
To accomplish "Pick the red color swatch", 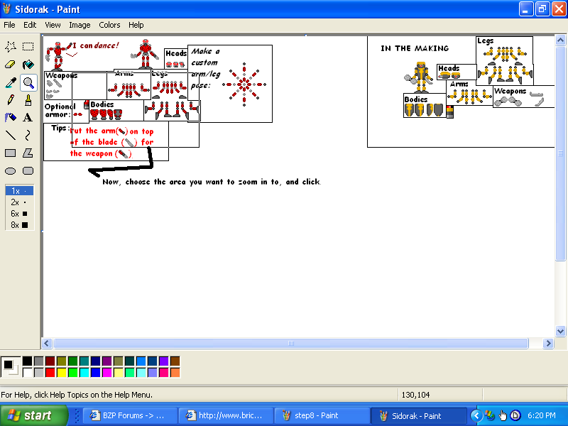I will click(x=50, y=372).
